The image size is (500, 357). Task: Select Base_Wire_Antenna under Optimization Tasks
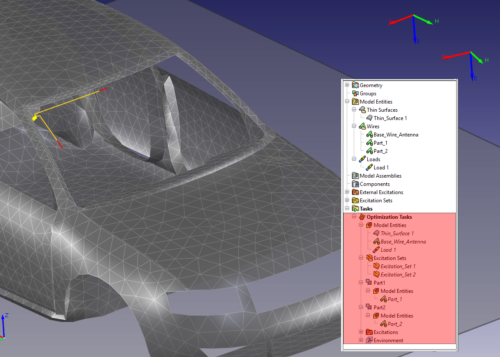click(403, 242)
